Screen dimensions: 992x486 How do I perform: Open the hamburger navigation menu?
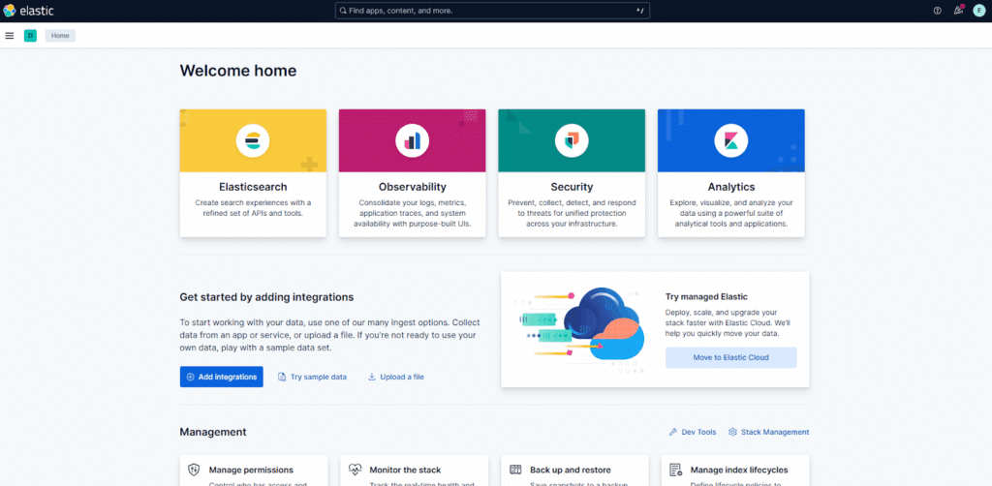click(x=10, y=36)
